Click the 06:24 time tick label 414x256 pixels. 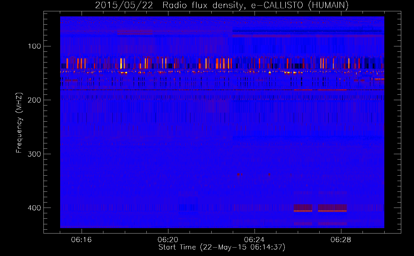pyautogui.click(x=254, y=240)
